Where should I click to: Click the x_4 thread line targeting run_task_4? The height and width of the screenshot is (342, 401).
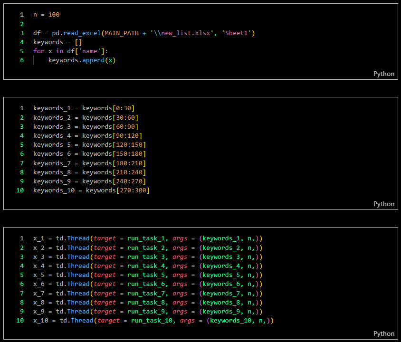coord(148,266)
